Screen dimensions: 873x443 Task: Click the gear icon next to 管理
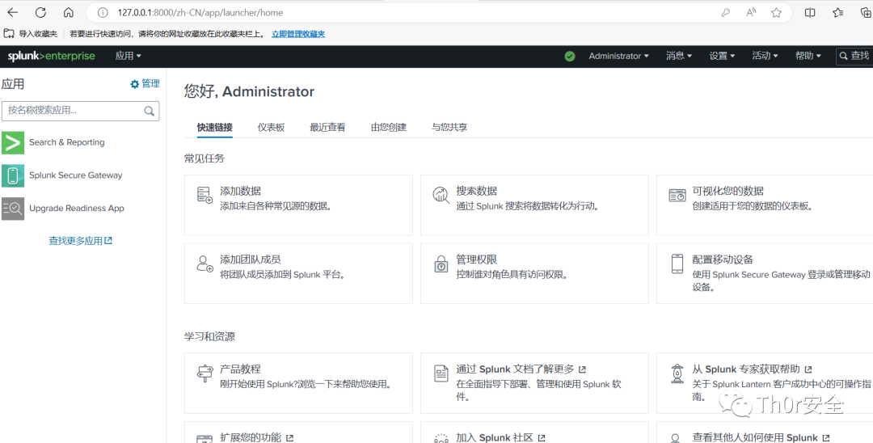pos(134,84)
